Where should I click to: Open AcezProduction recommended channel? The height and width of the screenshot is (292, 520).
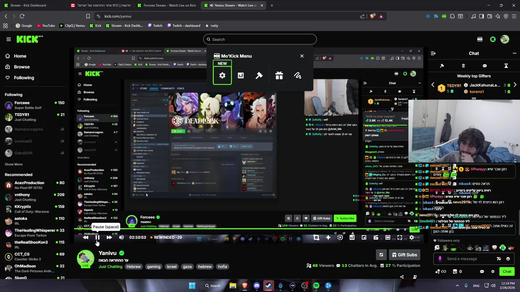(x=34, y=185)
